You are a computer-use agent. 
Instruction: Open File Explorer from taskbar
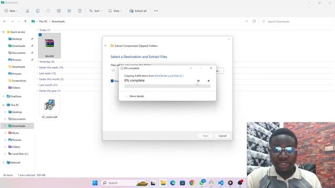[163, 183]
